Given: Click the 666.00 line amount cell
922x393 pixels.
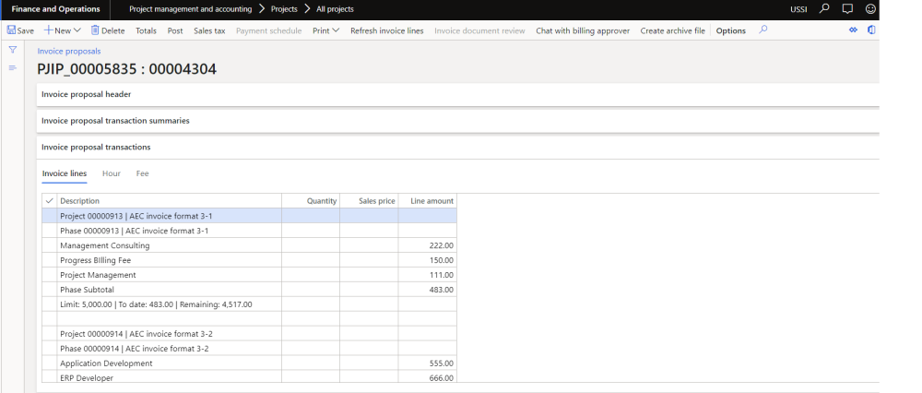Looking at the screenshot, I should 428,377.
